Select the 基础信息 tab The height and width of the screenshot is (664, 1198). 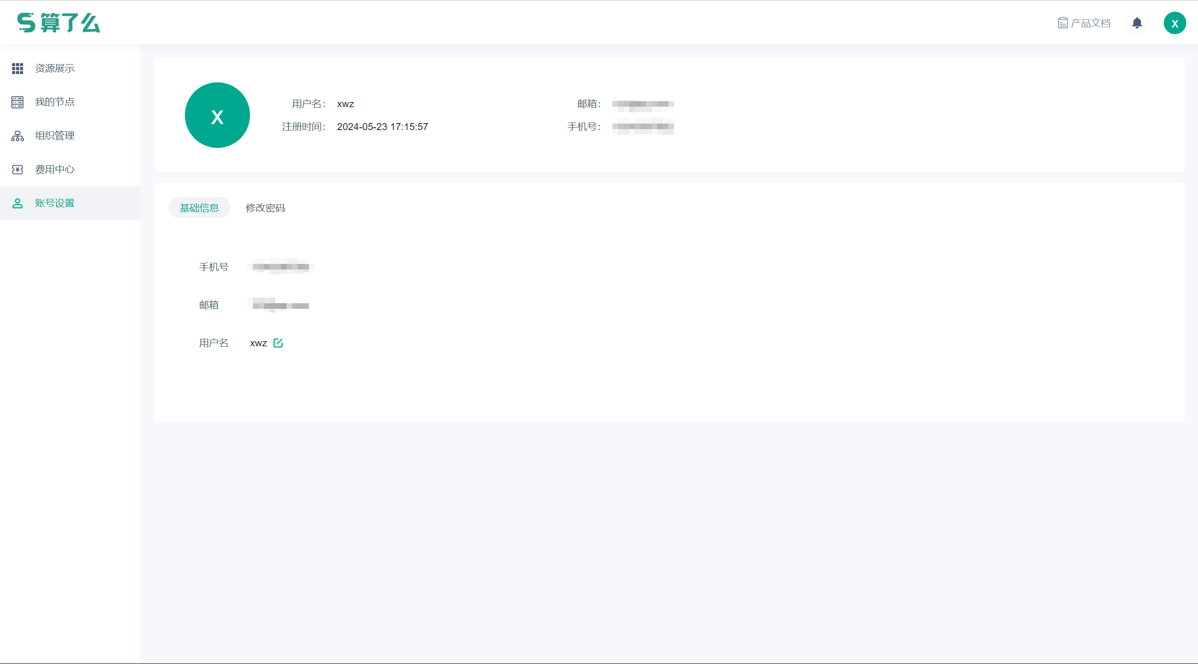(x=199, y=208)
